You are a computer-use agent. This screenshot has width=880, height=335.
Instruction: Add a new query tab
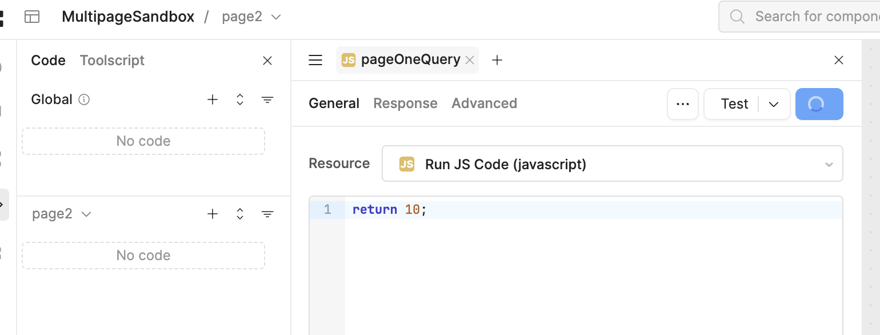coord(497,60)
